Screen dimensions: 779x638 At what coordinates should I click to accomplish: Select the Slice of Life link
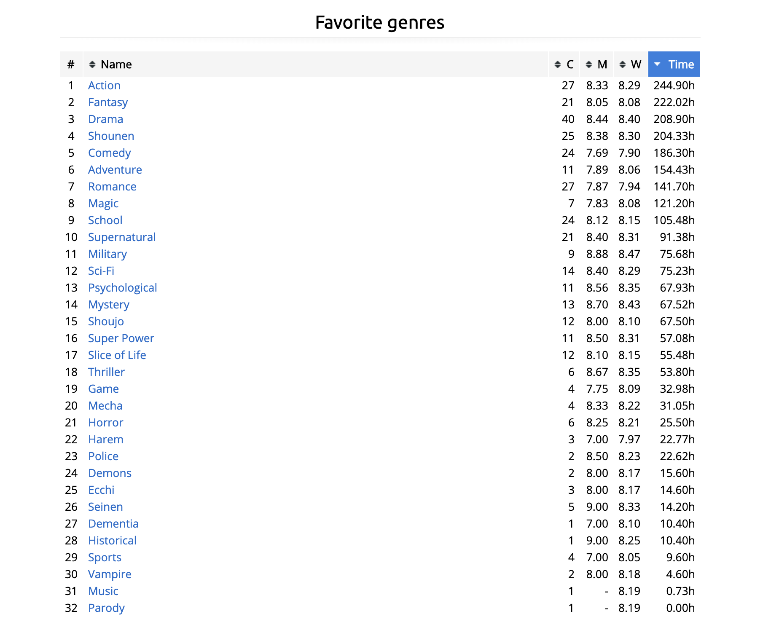(x=117, y=355)
